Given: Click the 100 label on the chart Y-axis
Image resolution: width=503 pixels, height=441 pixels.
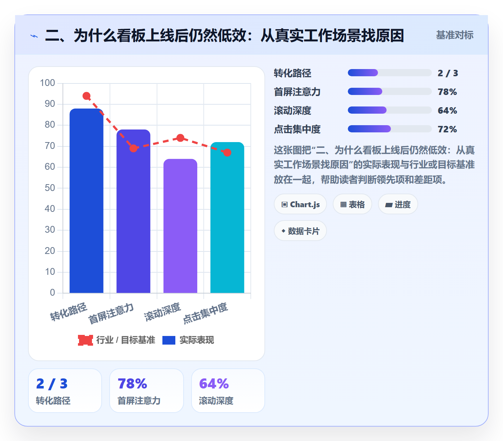Looking at the screenshot, I should [x=47, y=83].
